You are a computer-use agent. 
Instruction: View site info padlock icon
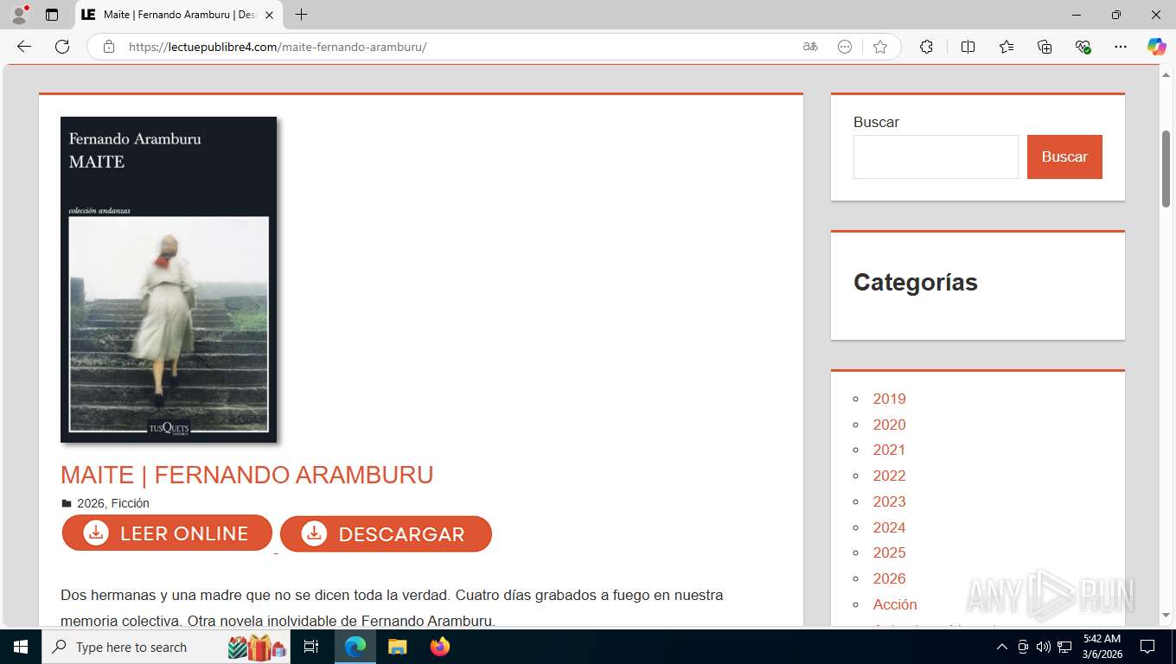pos(109,47)
